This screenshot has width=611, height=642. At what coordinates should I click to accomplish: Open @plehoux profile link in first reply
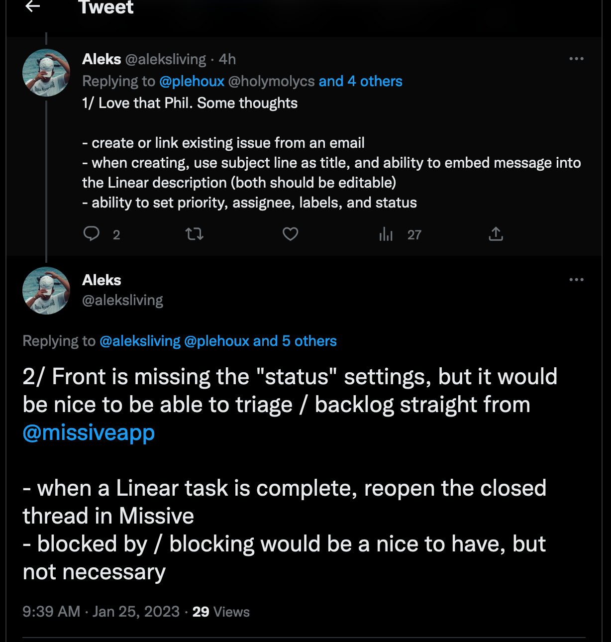click(192, 81)
